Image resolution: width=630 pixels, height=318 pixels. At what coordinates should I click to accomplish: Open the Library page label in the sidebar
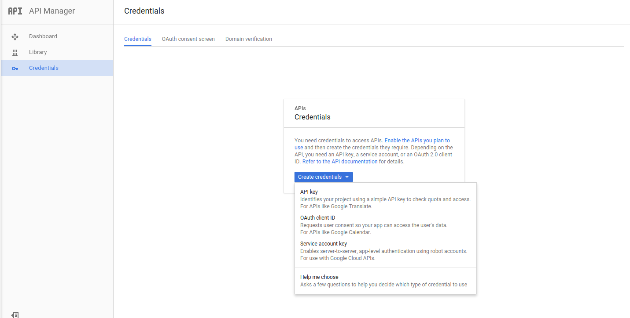click(38, 52)
